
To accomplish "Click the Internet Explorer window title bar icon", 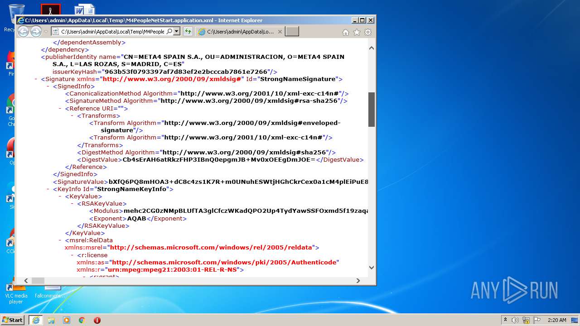I will 20,20.
